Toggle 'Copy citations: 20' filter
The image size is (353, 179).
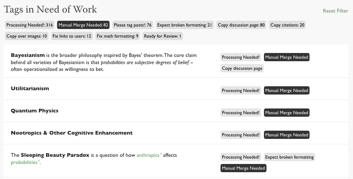(x=287, y=25)
